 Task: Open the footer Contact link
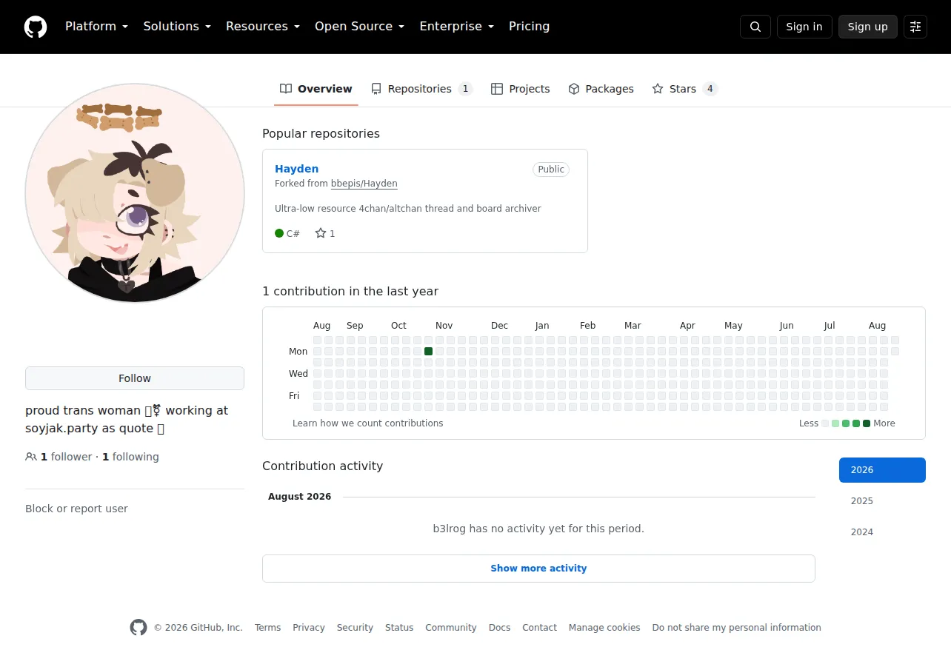point(539,628)
